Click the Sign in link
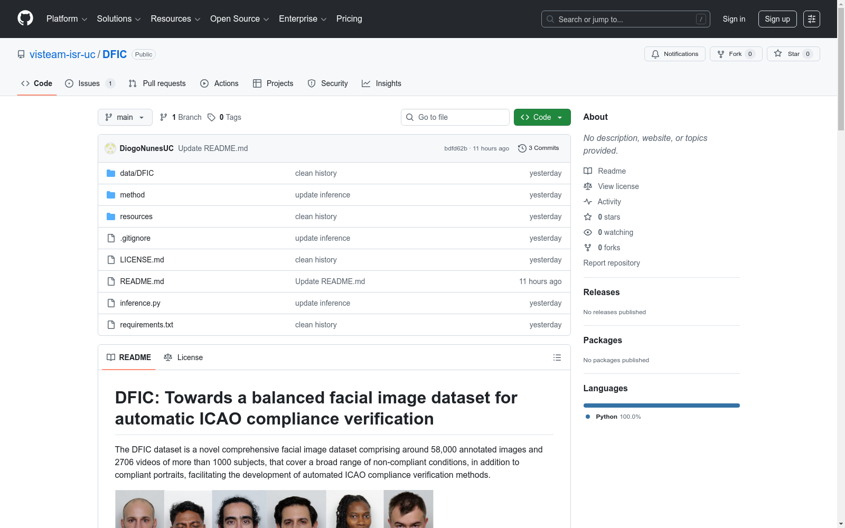Viewport: 845px width, 528px height. [x=734, y=19]
